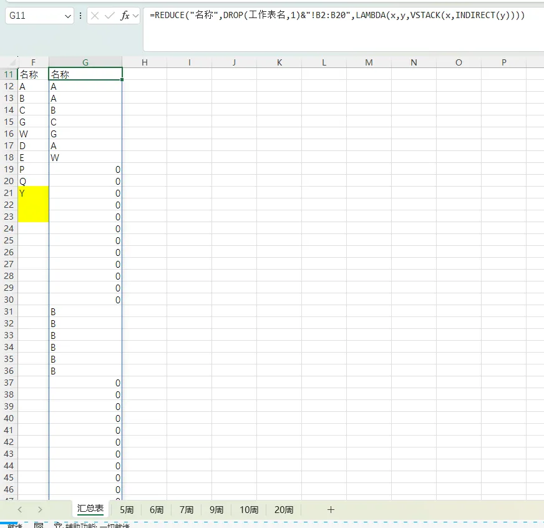The width and height of the screenshot is (544, 528).
Task: Select cell F17 containing D
Action: (x=33, y=145)
